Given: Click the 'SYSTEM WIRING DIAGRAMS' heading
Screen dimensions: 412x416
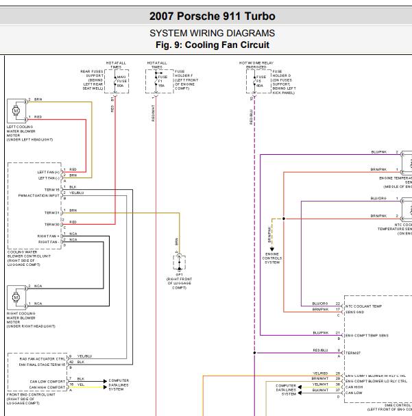Looking at the screenshot, I should point(213,33).
